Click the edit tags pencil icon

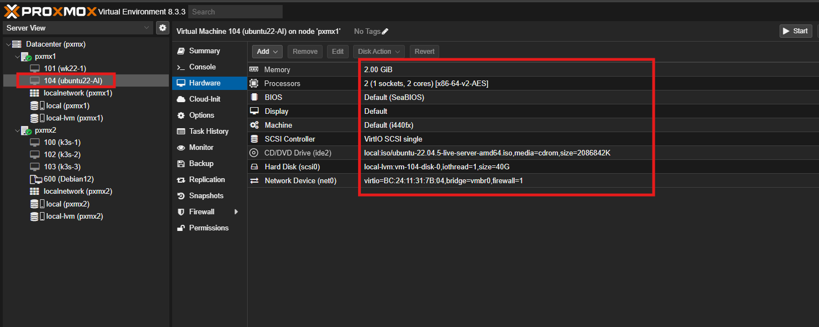click(385, 32)
